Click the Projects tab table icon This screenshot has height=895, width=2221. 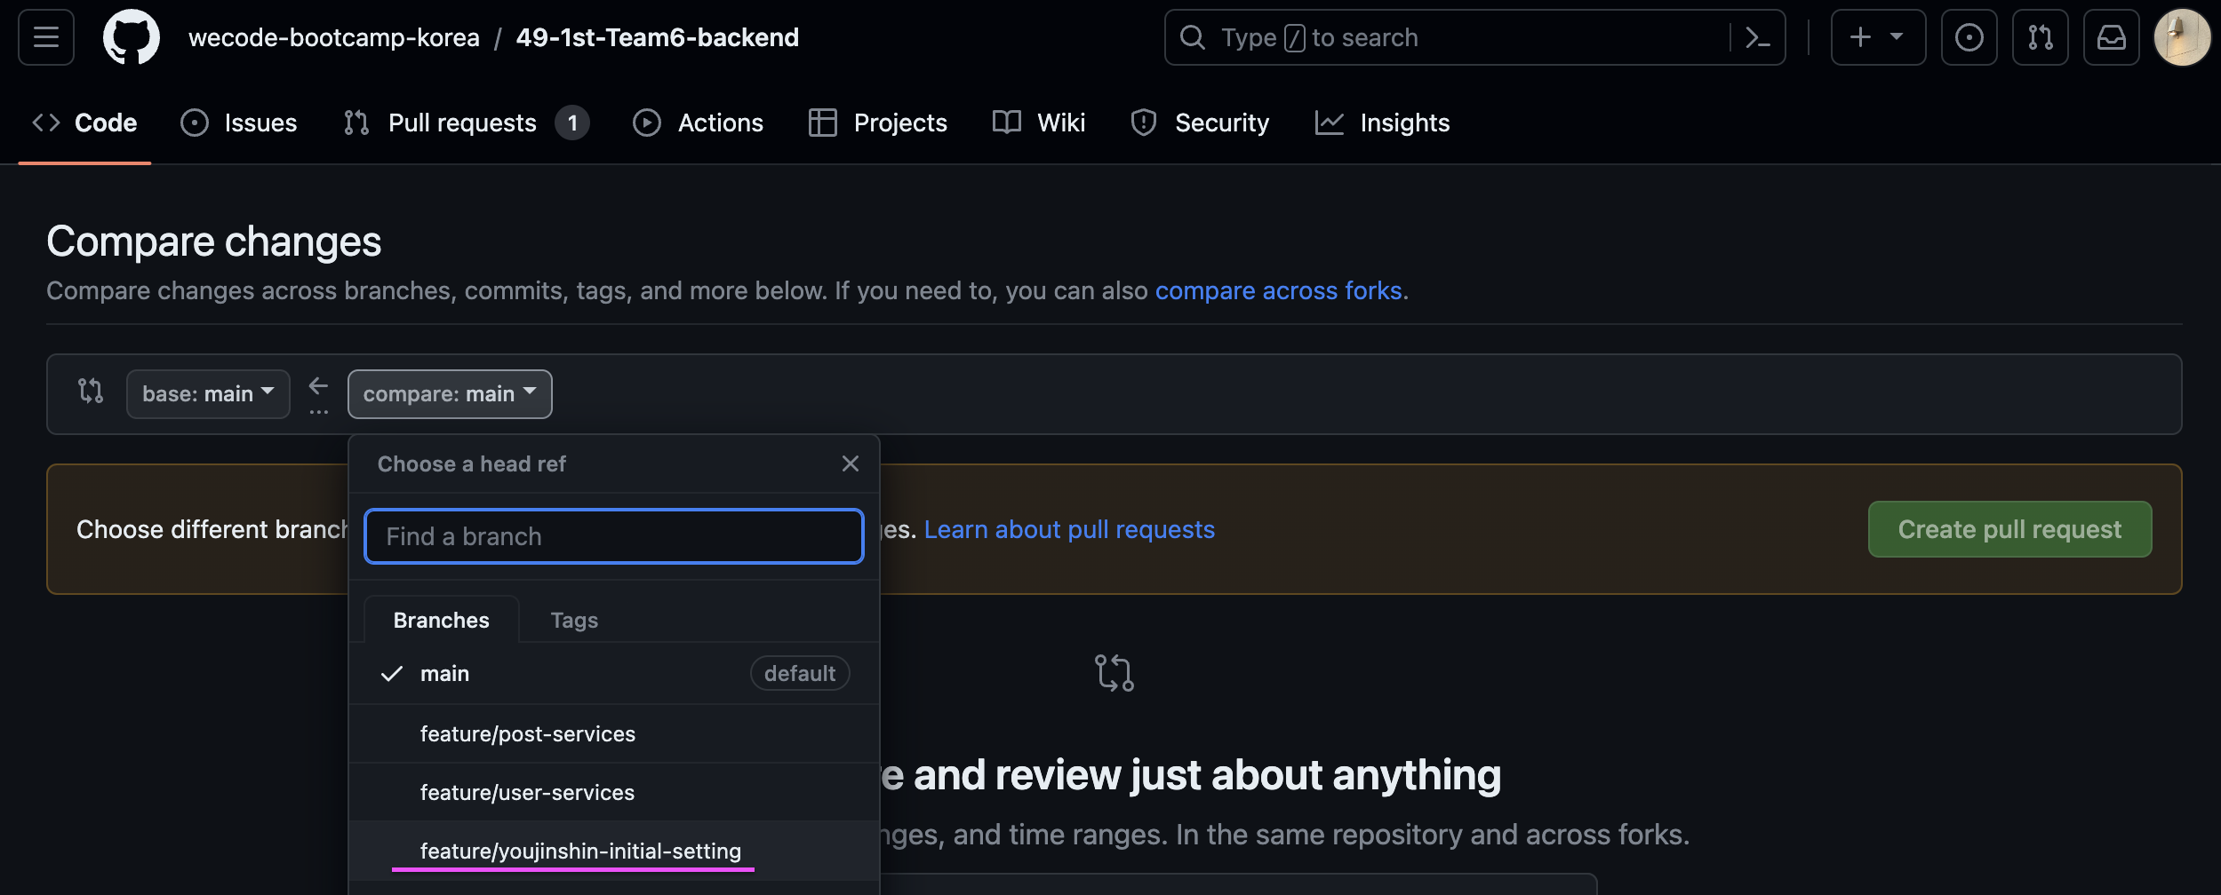(x=822, y=123)
